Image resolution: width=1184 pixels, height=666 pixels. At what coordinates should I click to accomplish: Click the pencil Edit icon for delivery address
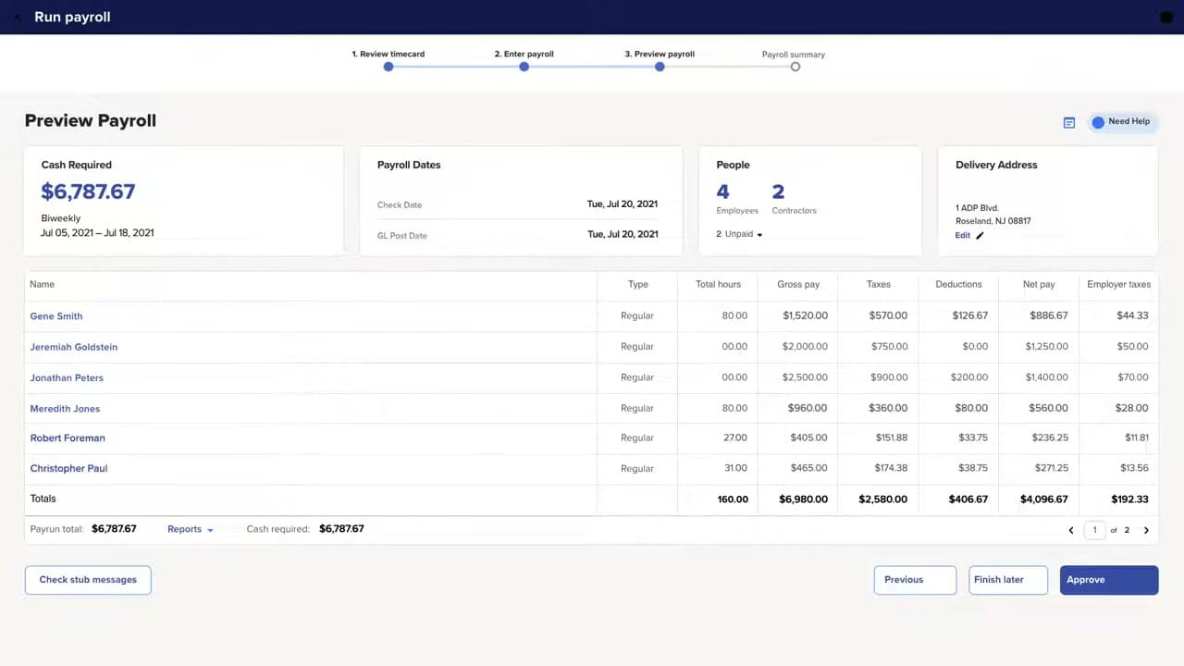[980, 236]
